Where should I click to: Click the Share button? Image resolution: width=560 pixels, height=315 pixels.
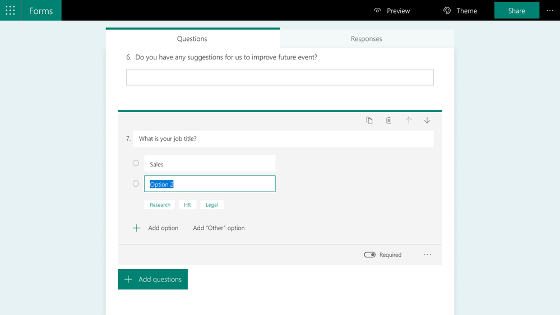(x=516, y=11)
